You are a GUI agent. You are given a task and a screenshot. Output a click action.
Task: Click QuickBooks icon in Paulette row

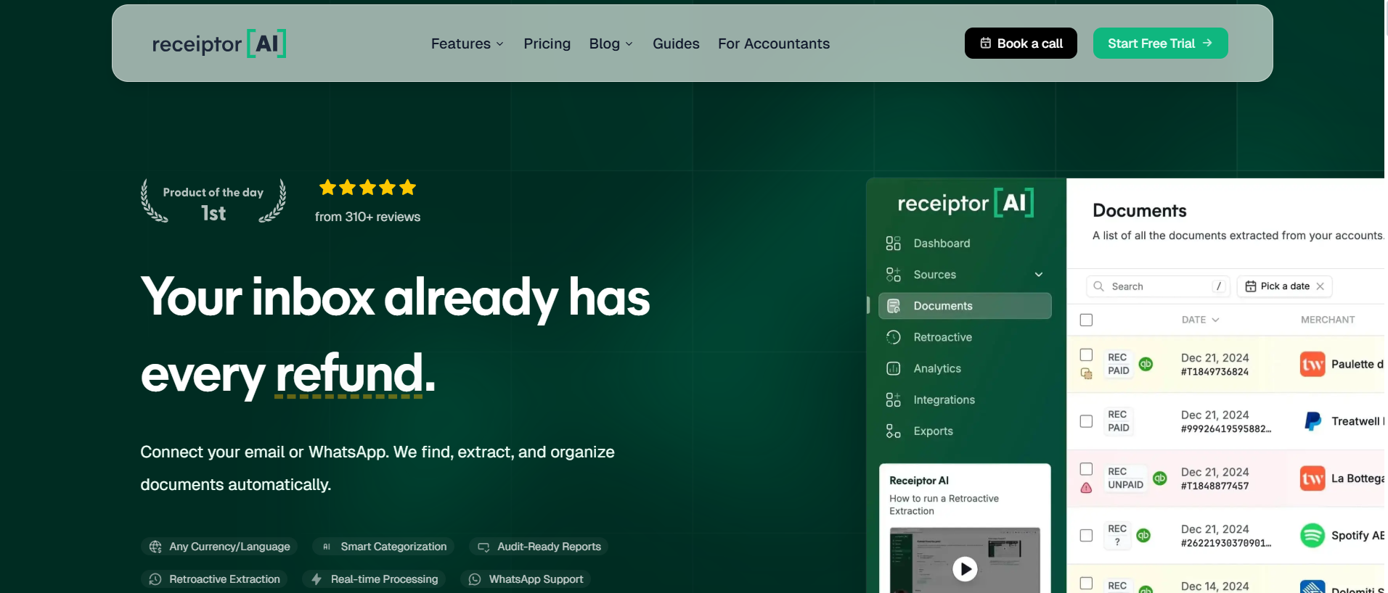coord(1146,364)
